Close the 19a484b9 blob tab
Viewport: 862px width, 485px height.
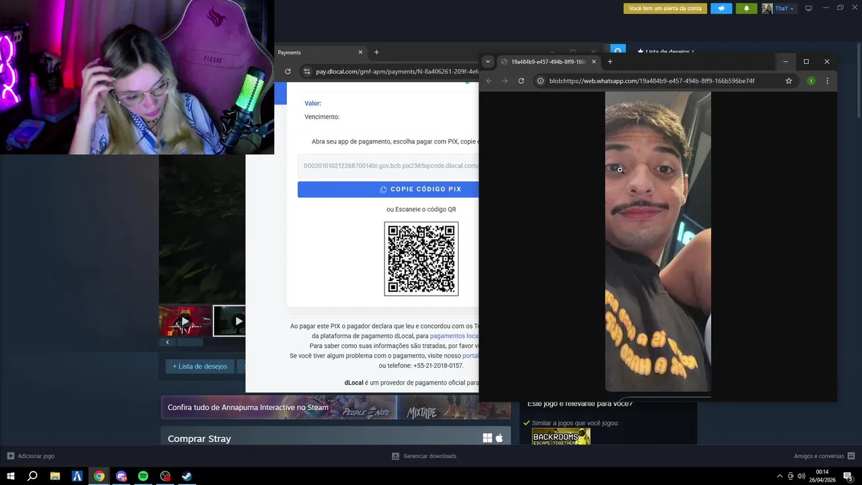[x=593, y=61]
